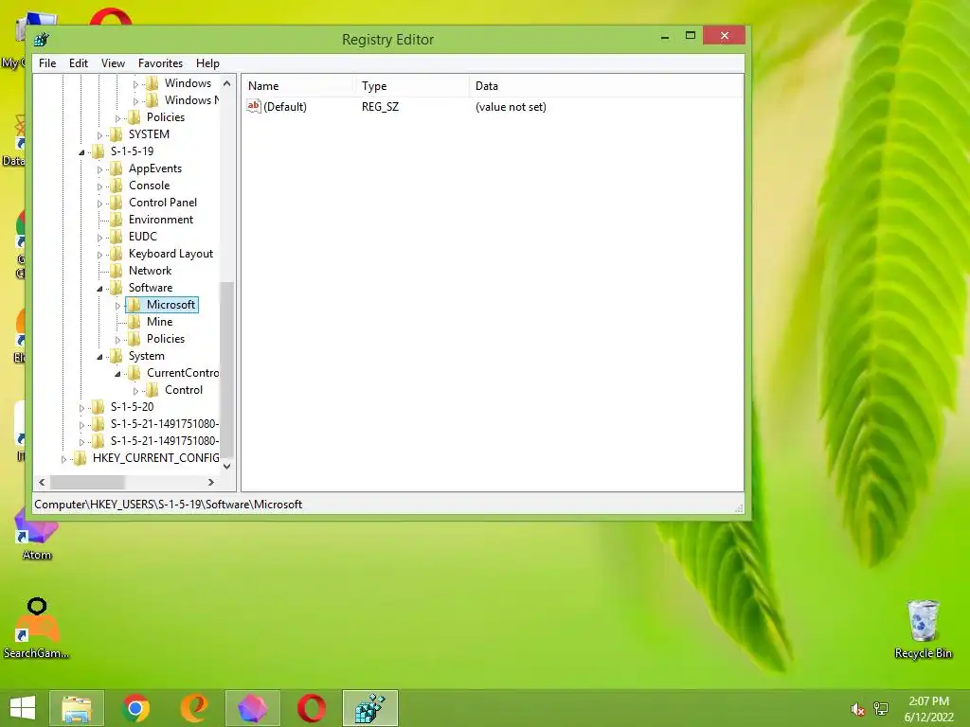
Task: Click the network tray icon
Action: pos(881,709)
